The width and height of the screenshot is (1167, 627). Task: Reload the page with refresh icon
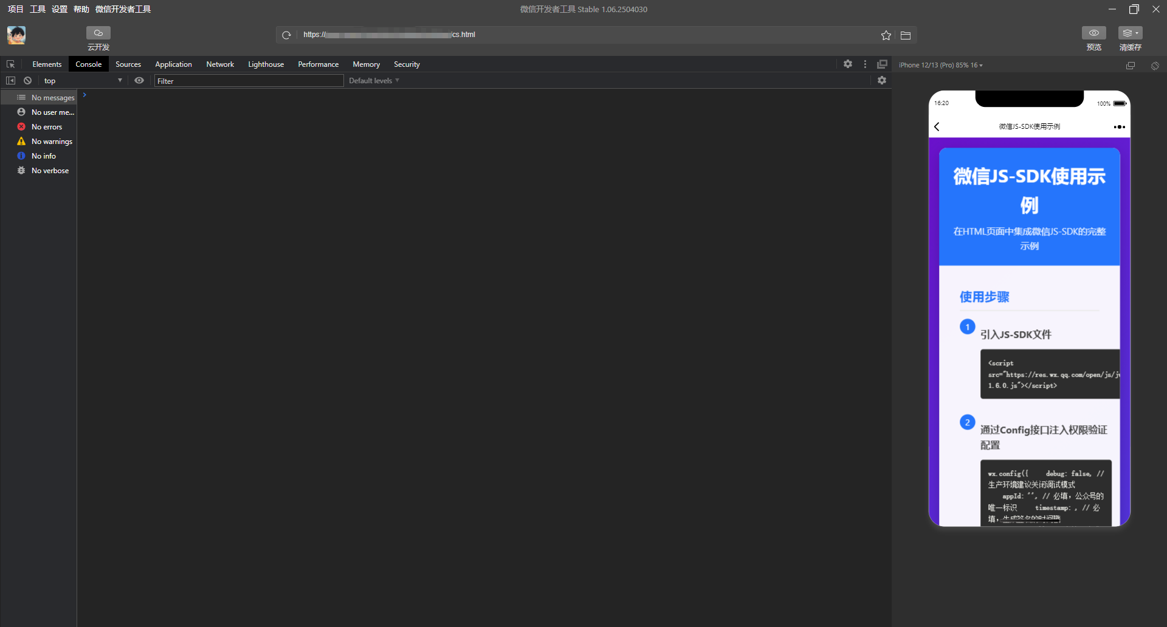(287, 35)
